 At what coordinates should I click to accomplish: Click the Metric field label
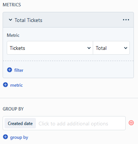[x=13, y=35]
